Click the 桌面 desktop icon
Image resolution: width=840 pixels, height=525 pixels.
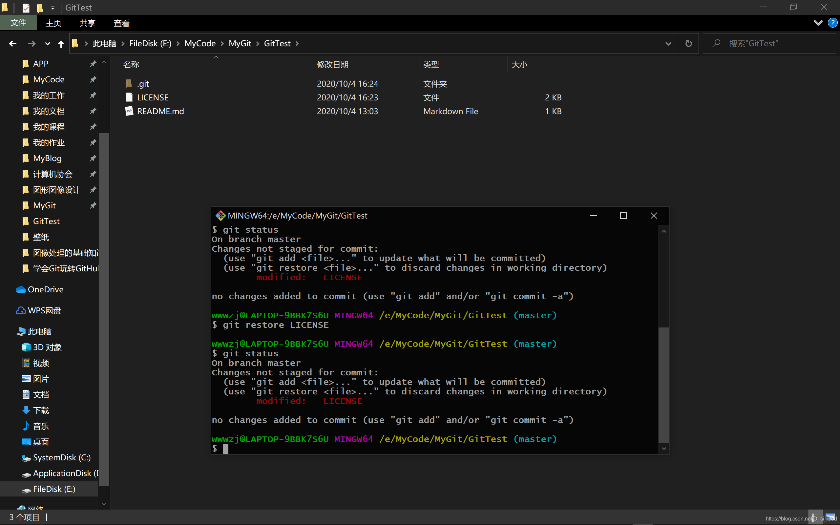point(26,442)
